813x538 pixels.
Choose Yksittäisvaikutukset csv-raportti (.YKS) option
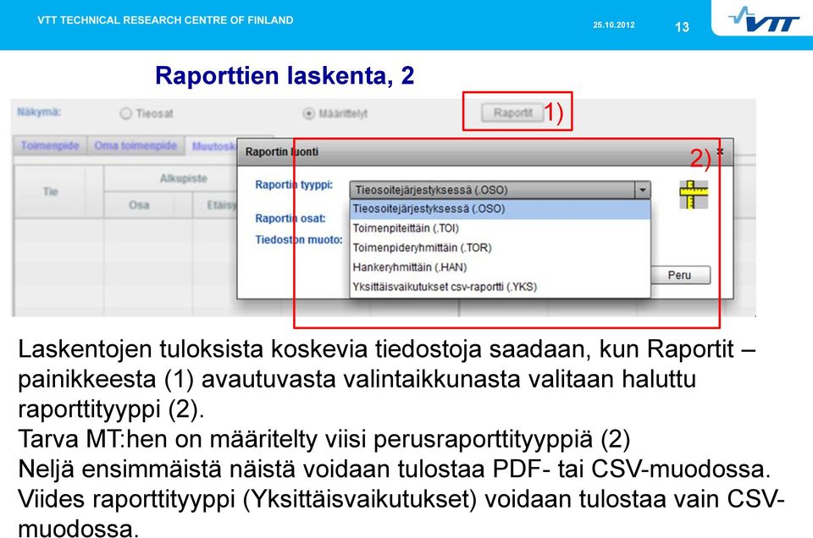[x=500, y=287]
